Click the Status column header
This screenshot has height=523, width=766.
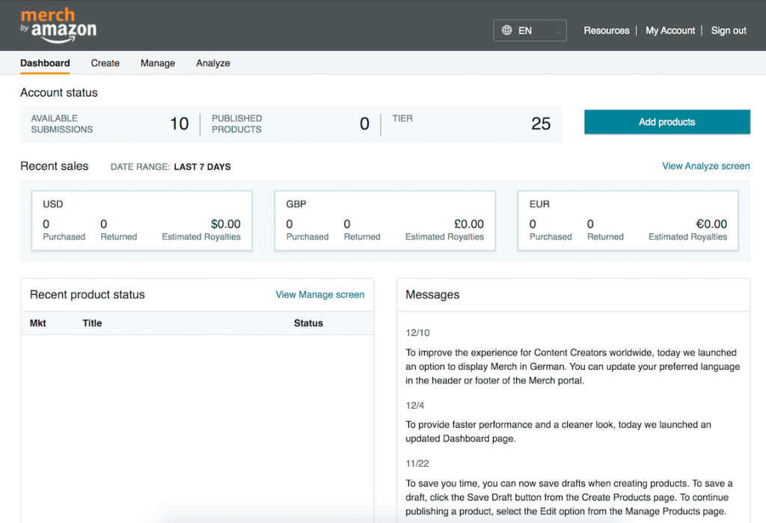(308, 323)
